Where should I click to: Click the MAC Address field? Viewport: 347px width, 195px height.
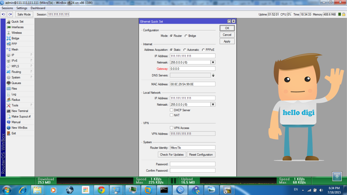(192, 84)
